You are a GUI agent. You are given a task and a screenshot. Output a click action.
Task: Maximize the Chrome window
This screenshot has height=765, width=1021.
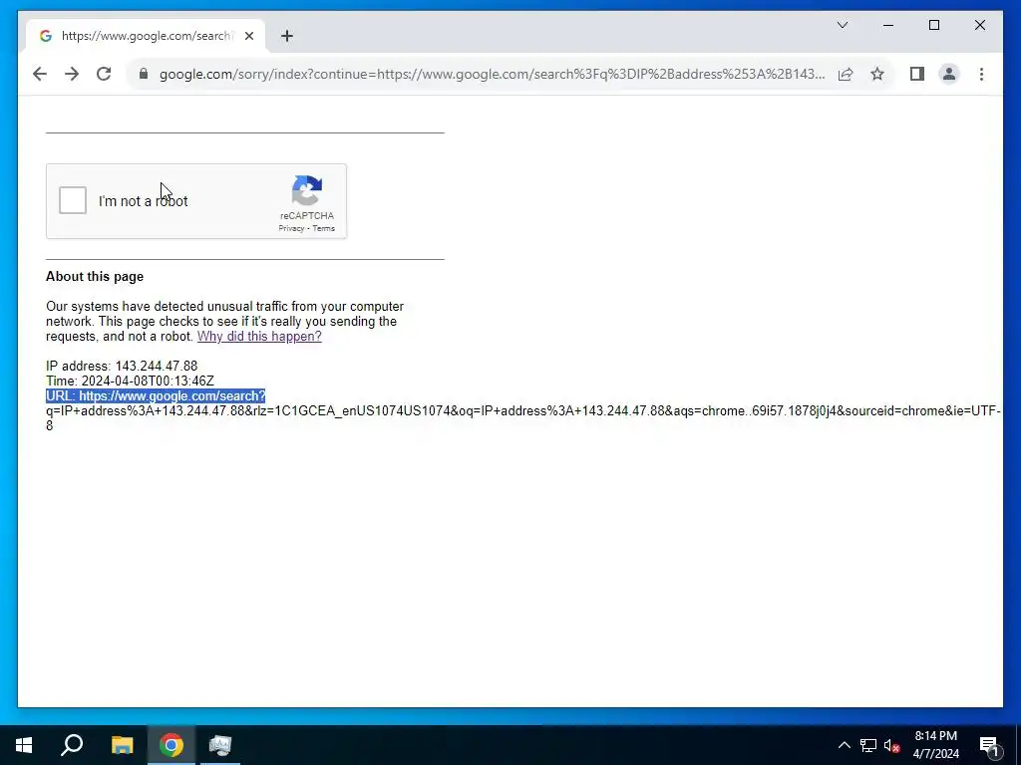coord(933,25)
